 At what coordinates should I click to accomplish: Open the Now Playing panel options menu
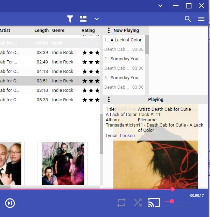[x=109, y=30]
